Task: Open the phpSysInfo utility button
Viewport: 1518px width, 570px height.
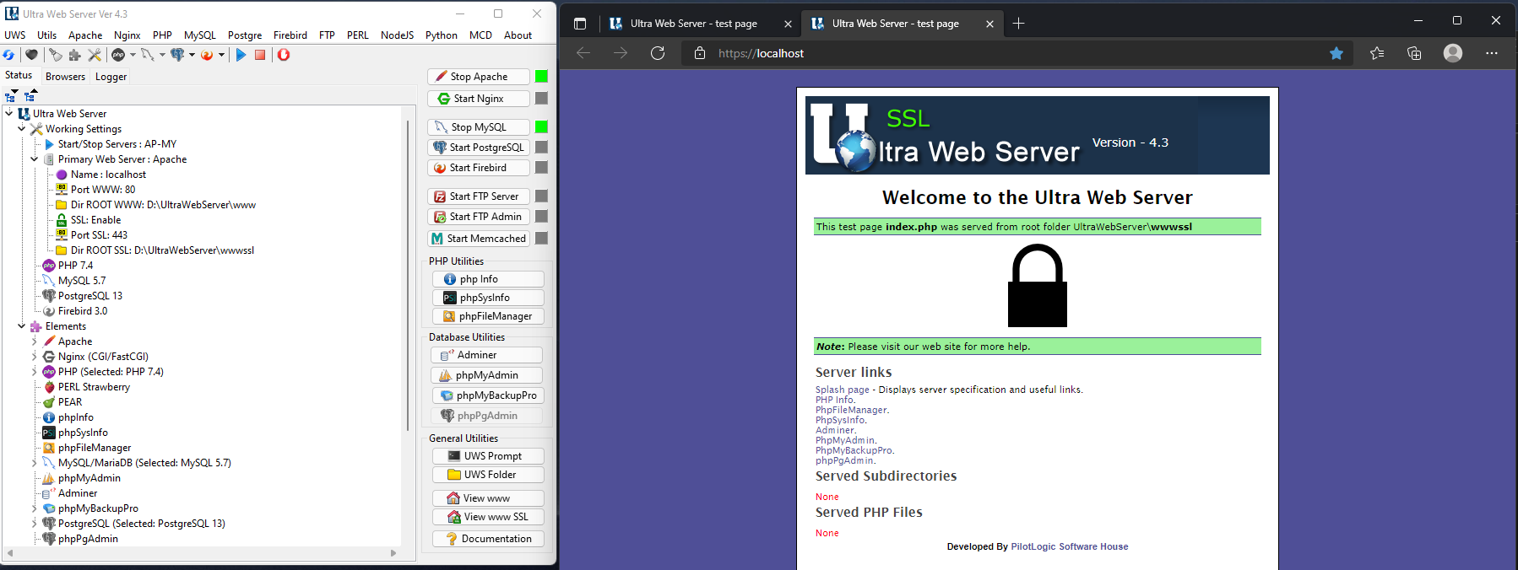Action: [x=488, y=297]
